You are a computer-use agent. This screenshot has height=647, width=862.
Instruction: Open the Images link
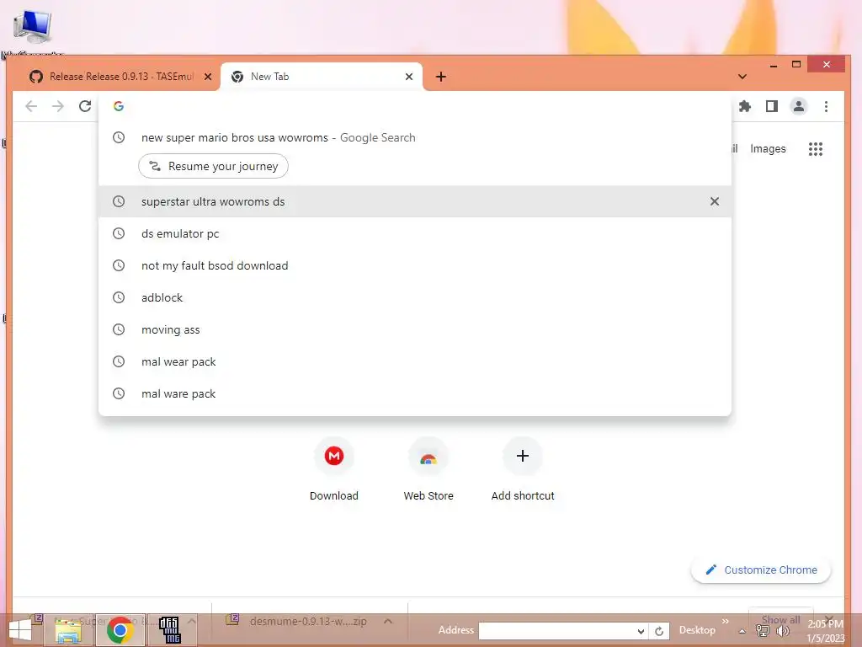[x=768, y=148]
